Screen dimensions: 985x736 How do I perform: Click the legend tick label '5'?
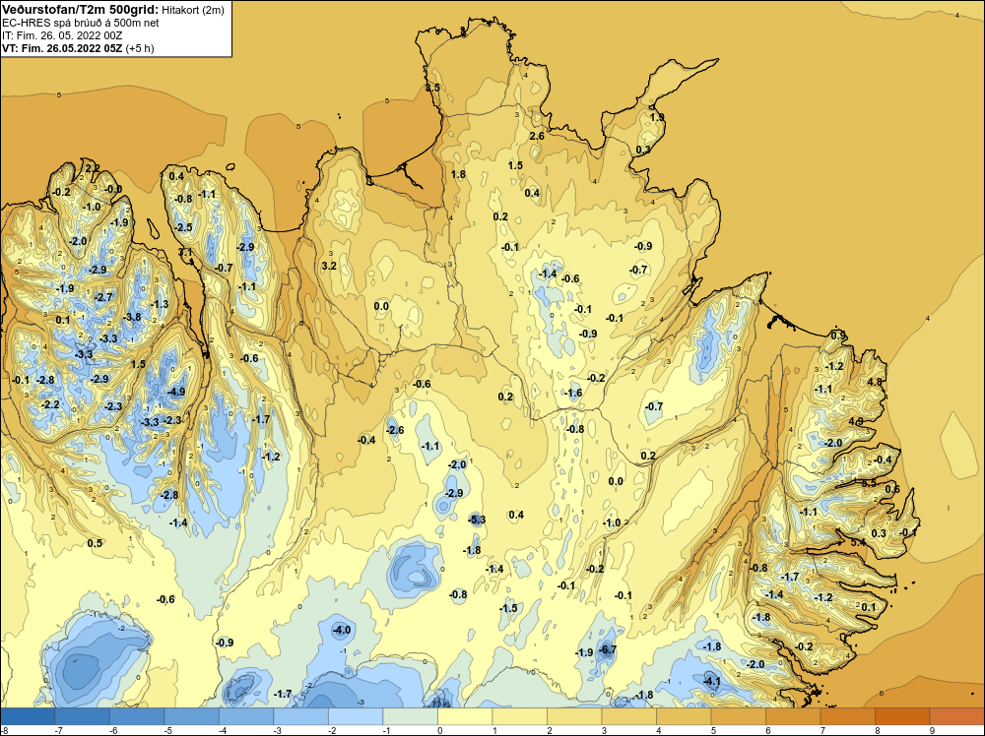tap(713, 730)
